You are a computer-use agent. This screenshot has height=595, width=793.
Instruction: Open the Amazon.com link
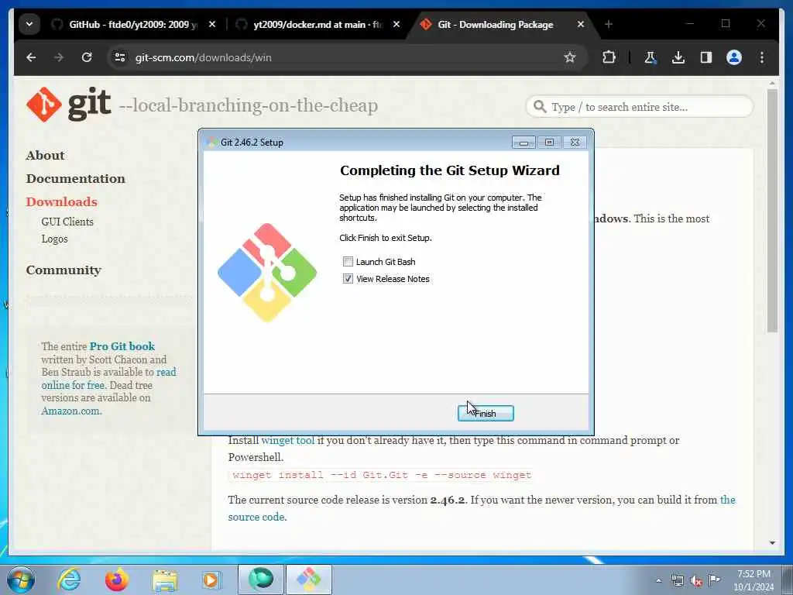pyautogui.click(x=71, y=411)
